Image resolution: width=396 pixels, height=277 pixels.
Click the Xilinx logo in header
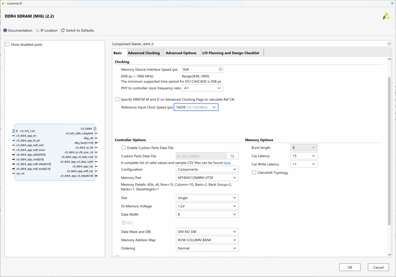pos(386,16)
